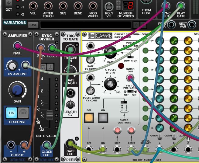This screenshot has width=199, height=163.
Task: Click the clock ON square button
Action: coord(103,117)
